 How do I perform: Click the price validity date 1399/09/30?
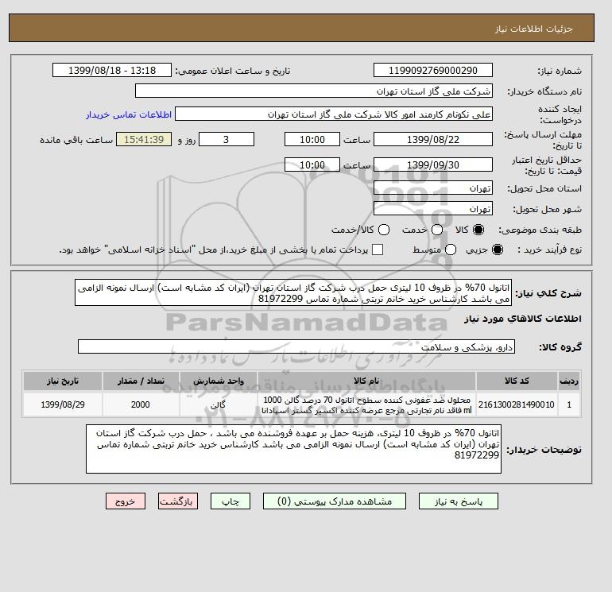click(433, 164)
